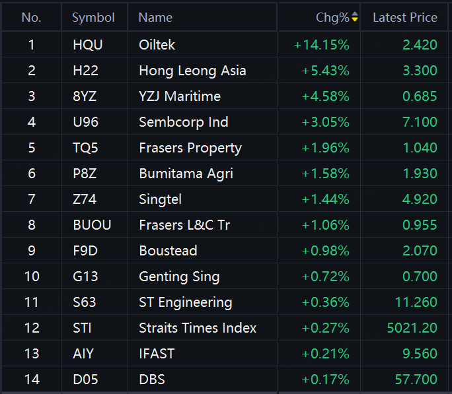The height and width of the screenshot is (394, 452).
Task: Click the No. column header
Action: click(32, 18)
